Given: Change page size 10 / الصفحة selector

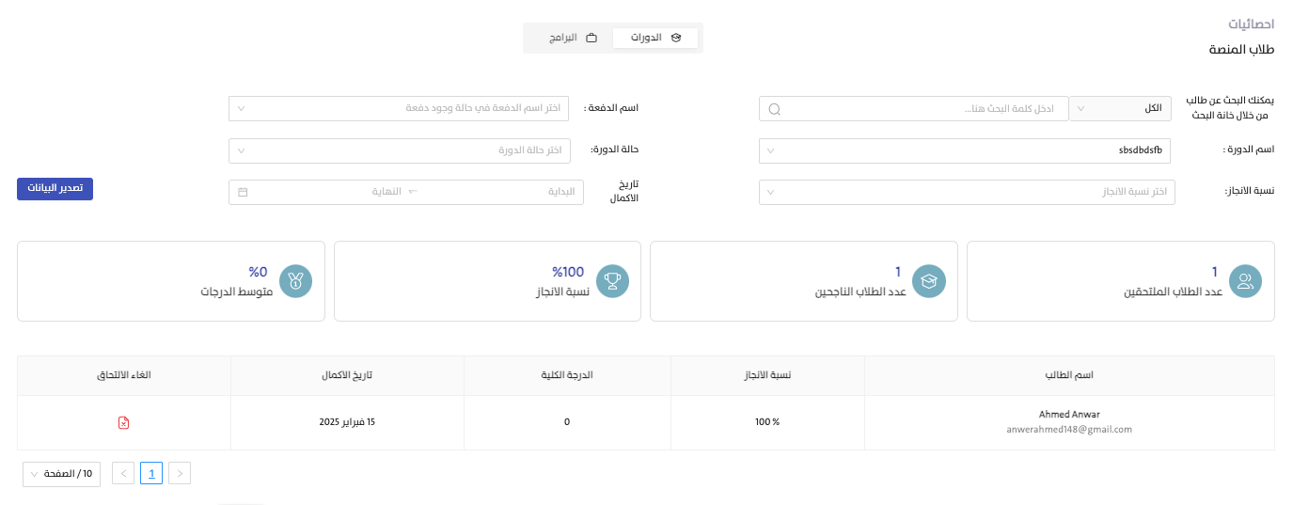Looking at the screenshot, I should pyautogui.click(x=61, y=473).
